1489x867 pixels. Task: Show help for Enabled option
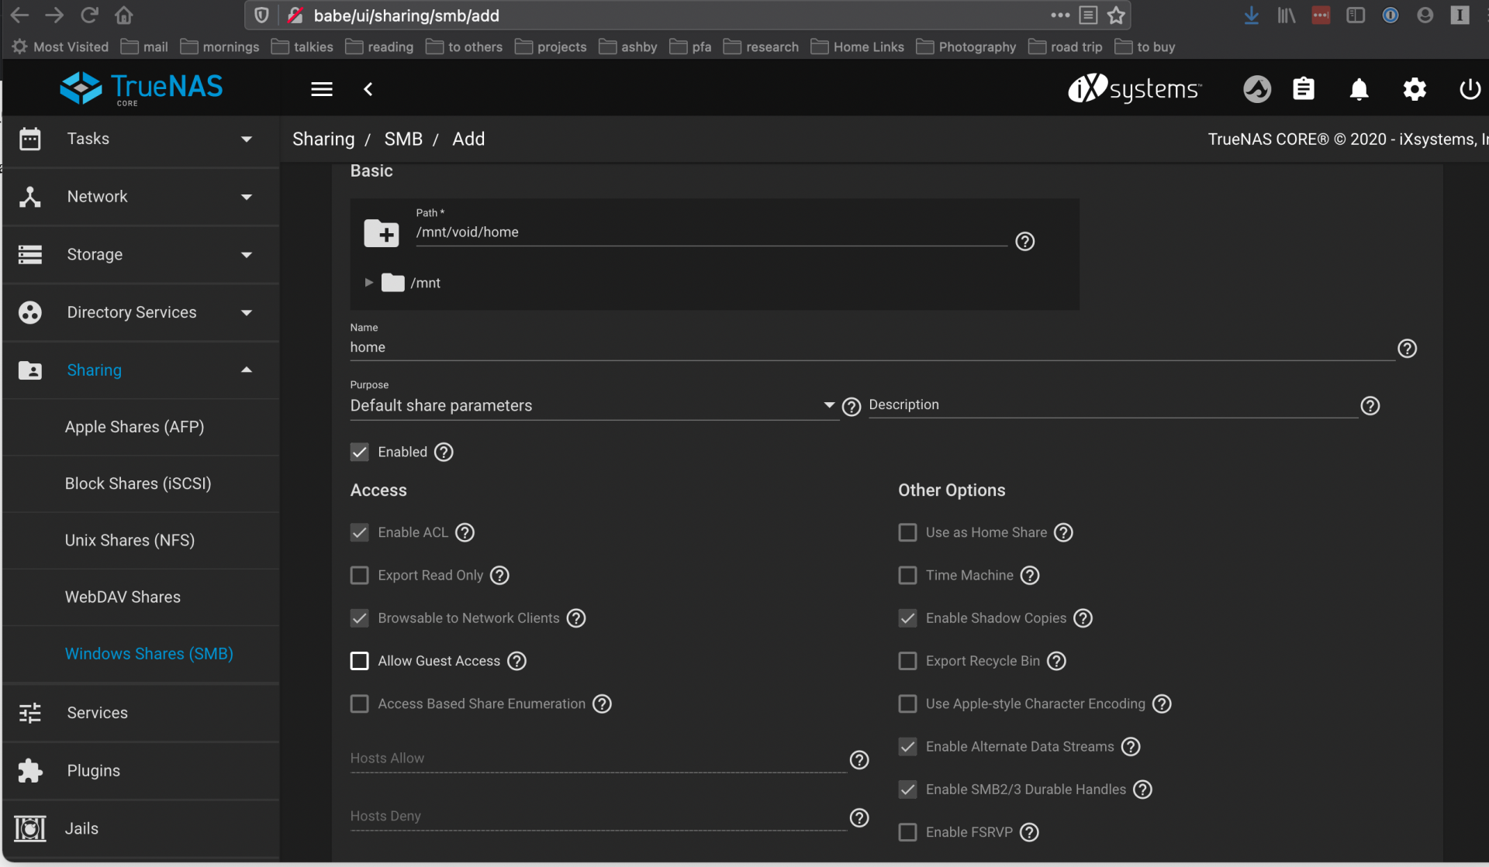[x=444, y=452]
